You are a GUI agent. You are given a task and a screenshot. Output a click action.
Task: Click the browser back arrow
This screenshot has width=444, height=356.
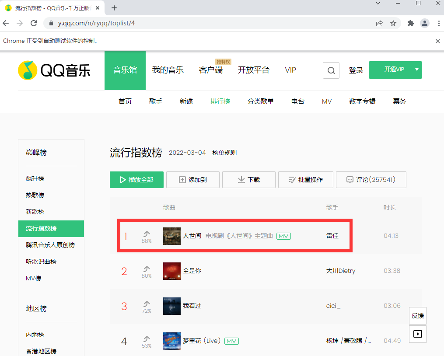coord(6,23)
